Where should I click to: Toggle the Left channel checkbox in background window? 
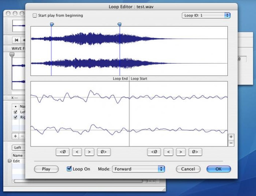[16, 112]
